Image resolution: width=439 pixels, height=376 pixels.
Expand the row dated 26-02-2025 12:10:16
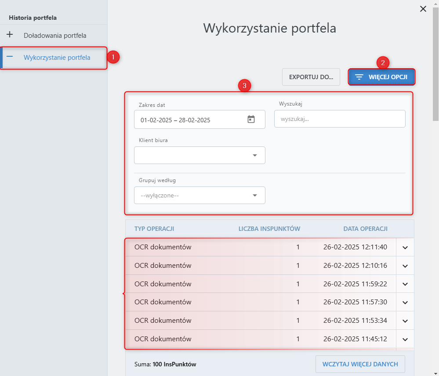pyautogui.click(x=405, y=266)
